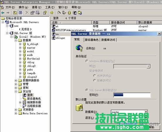Open the 查看 menu

(37, 7)
